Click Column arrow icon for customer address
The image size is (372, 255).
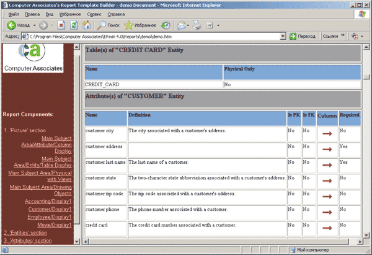pyautogui.click(x=327, y=150)
